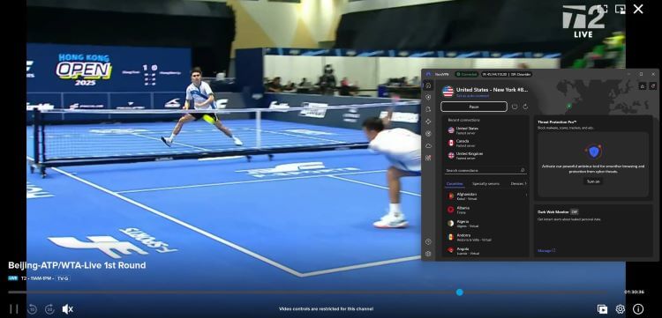Open Threat Protection shield in NordVPN sidebar
Viewport: 662px width, 318px height.
tap(428, 97)
